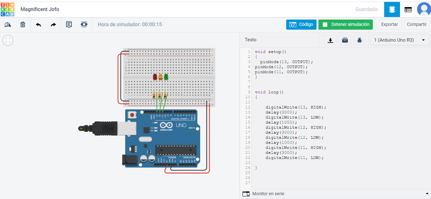431x199 pixels.
Task: Select the green LED on breadboard
Action: 166,77
